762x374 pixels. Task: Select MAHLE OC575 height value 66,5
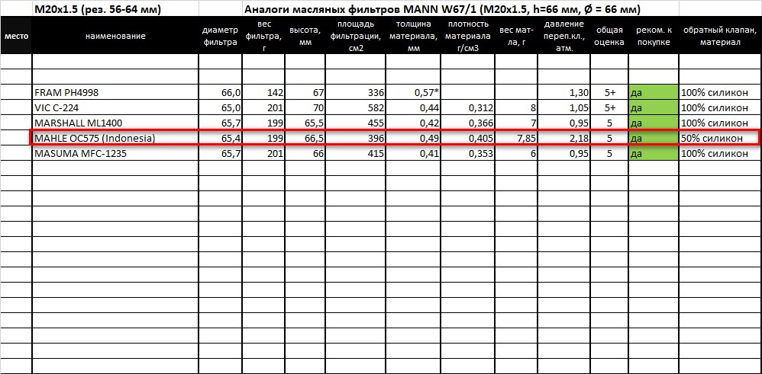pyautogui.click(x=305, y=138)
